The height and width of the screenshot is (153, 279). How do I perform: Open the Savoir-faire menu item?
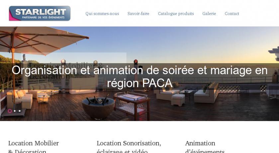tap(138, 14)
